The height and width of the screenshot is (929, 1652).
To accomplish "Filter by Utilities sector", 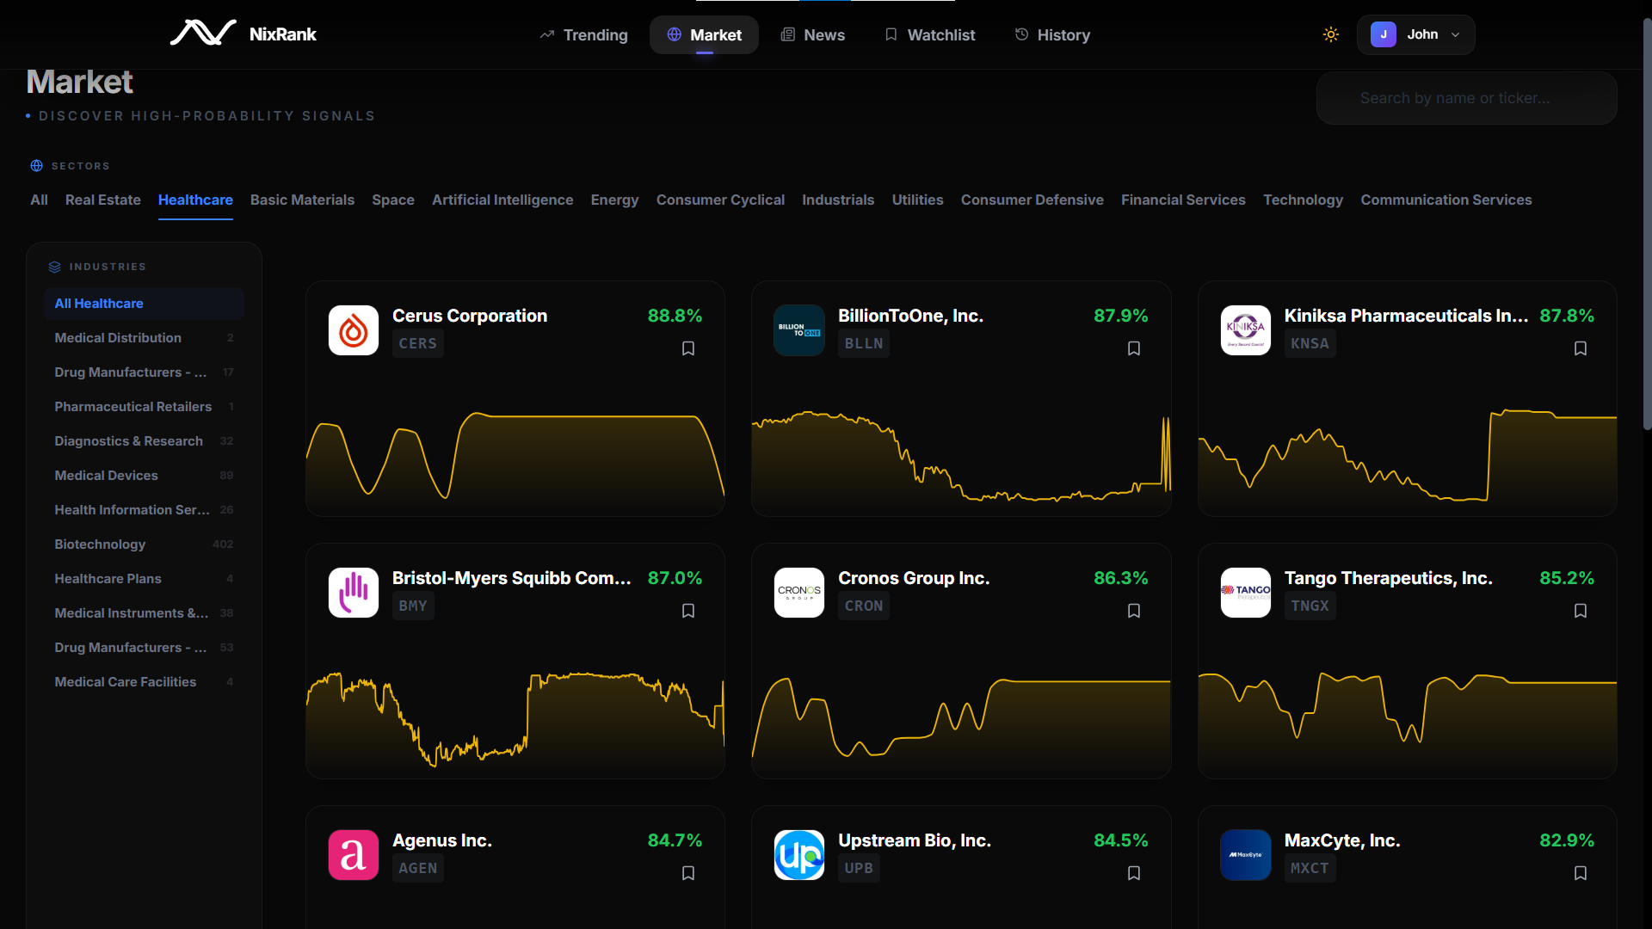I will 918,200.
